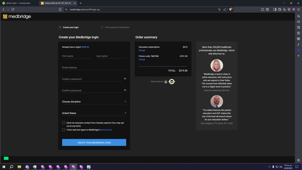The width and height of the screenshot is (302, 170).
Task: Open the VPN shield icon in toolbar
Action: pyautogui.click(x=289, y=9)
